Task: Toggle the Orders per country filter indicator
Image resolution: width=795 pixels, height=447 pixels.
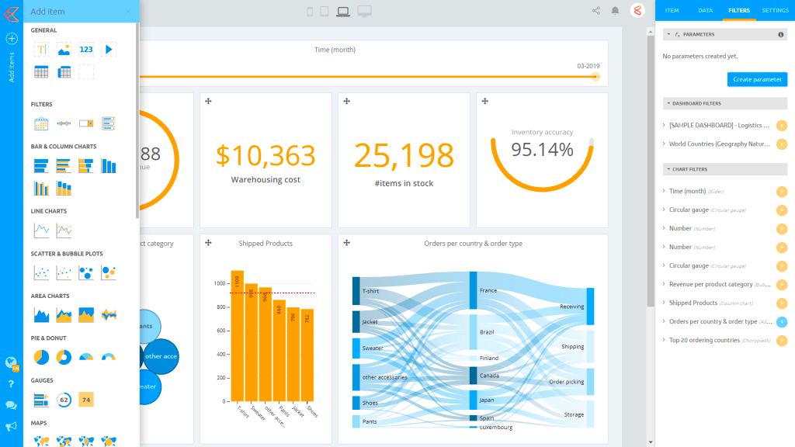Action: point(781,322)
